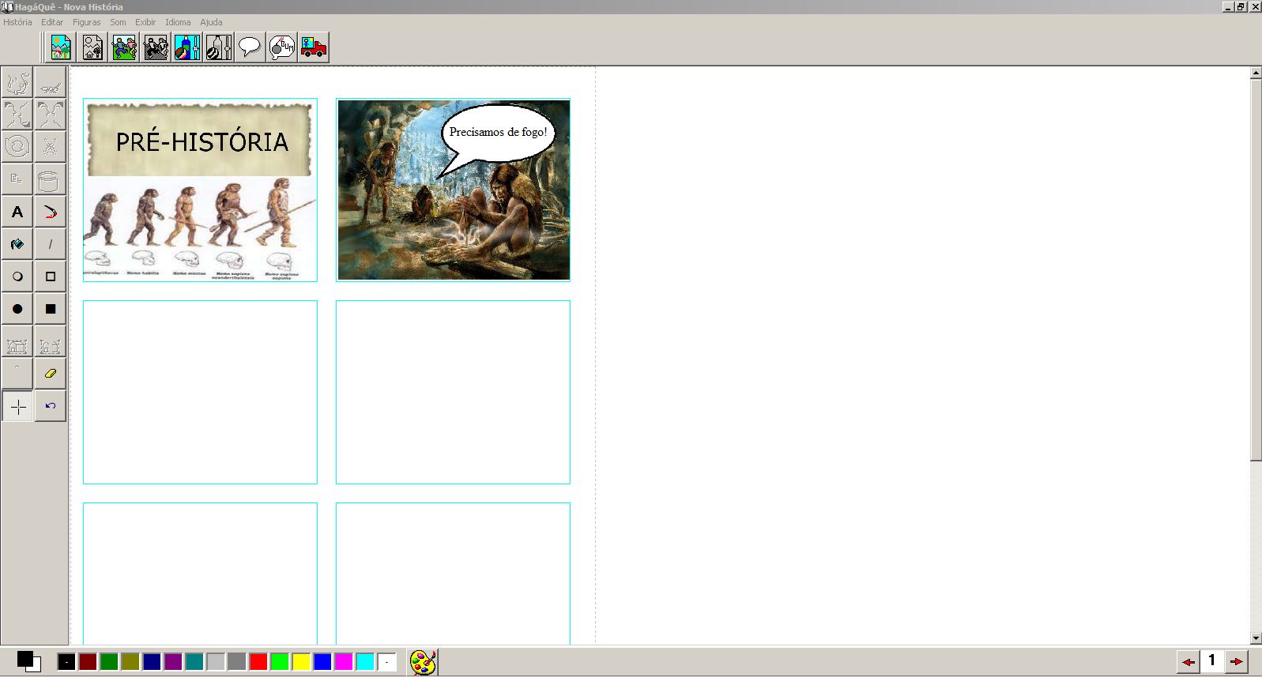Pick the olive color swatch
Screen dimensions: 1262x677
point(130,662)
